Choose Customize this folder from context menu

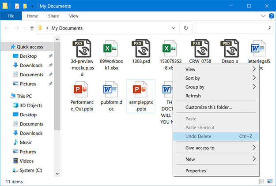pyautogui.click(x=216, y=107)
